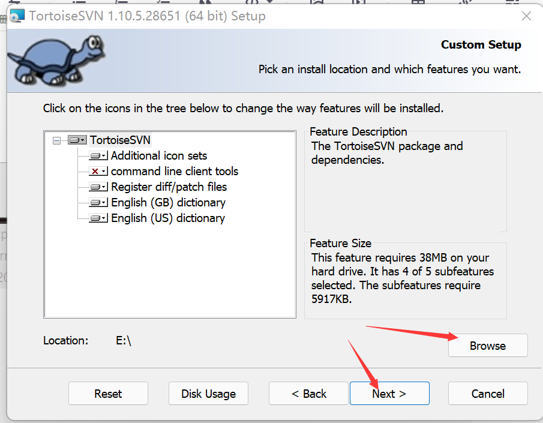Click the Feature Size requirement text
The image size is (543, 423).
pyautogui.click(x=403, y=278)
